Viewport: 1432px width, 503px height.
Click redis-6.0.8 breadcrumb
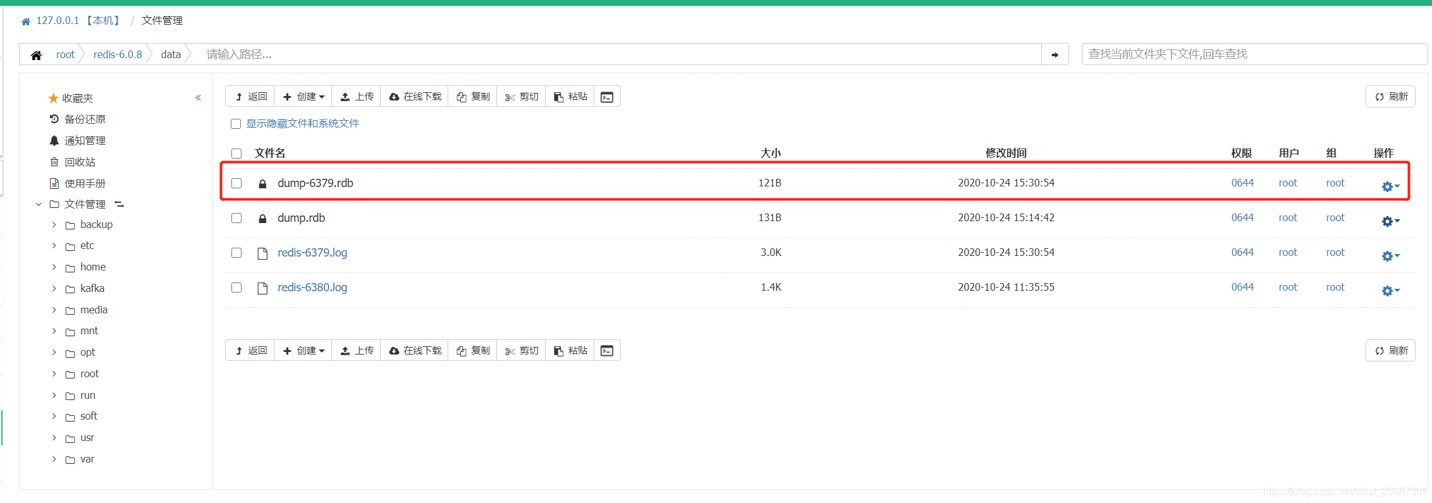118,54
